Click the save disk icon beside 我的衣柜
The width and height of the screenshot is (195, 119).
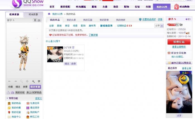pos(13,92)
